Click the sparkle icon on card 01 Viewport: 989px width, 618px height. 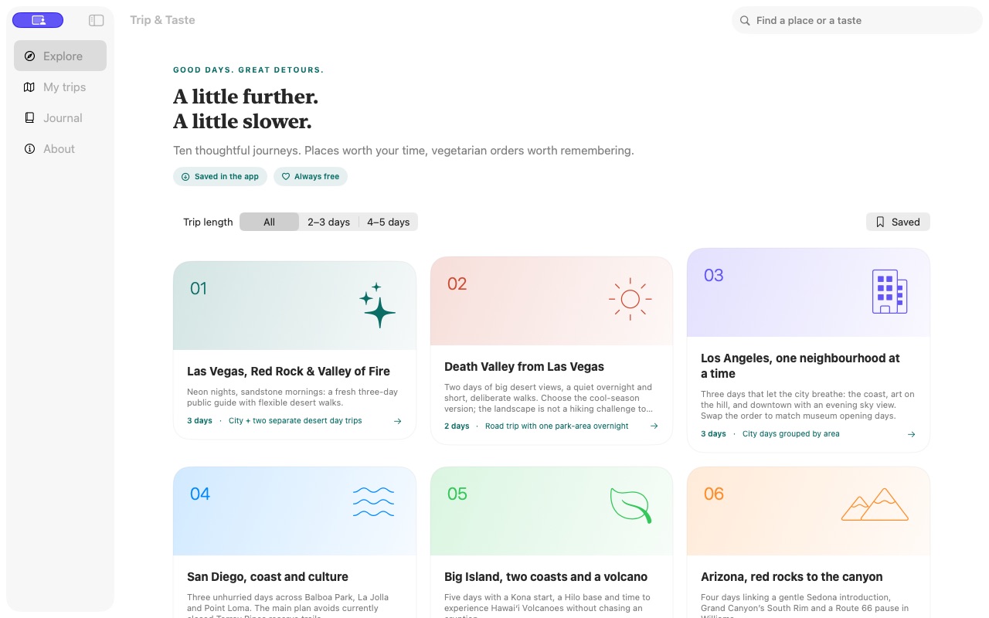pos(377,305)
